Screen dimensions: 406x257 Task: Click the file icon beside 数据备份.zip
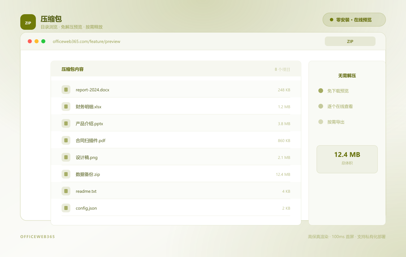[66, 174]
